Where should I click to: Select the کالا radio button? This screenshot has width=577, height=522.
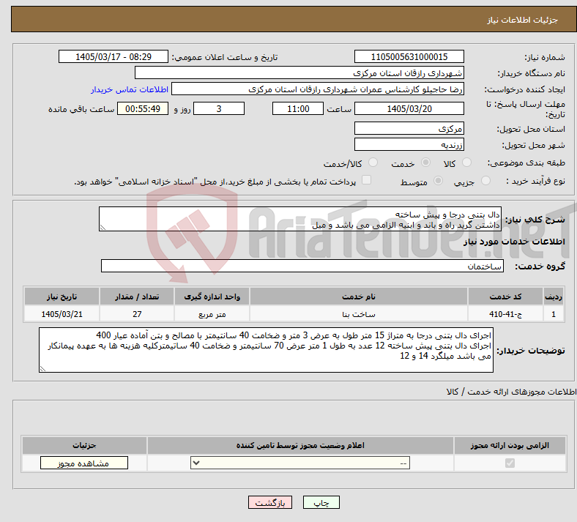point(466,163)
